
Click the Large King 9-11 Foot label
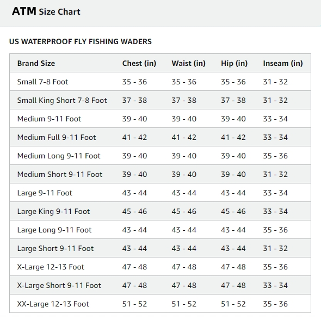coord(53,211)
